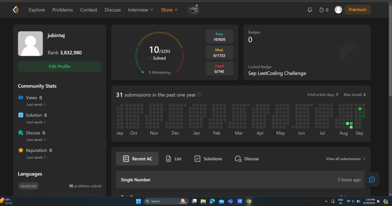Open the Discuss navigation link

pos(113,10)
